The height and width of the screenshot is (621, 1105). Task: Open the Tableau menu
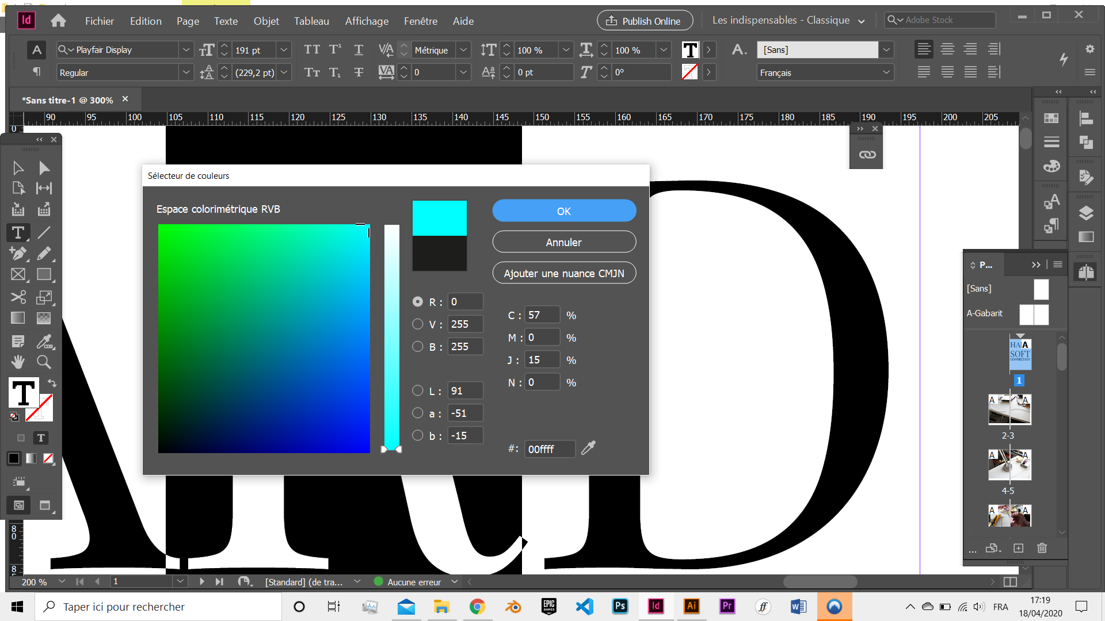[311, 21]
